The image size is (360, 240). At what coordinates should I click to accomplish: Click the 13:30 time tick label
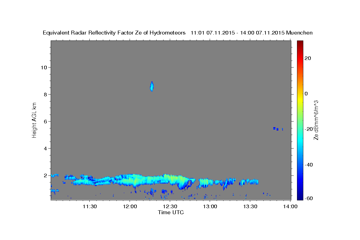point(250,206)
